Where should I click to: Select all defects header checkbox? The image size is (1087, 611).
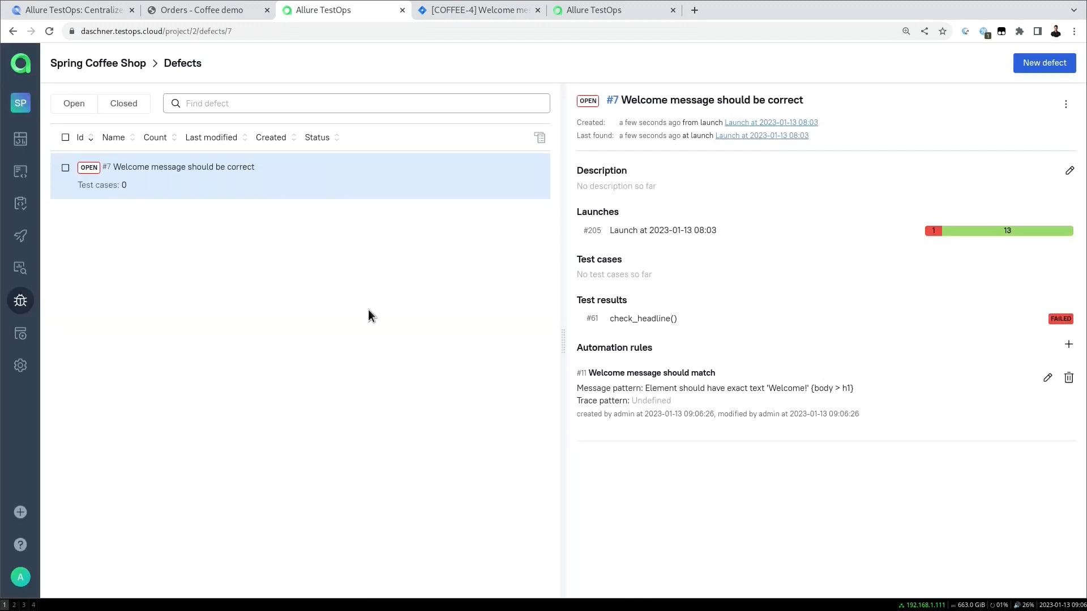(66, 137)
